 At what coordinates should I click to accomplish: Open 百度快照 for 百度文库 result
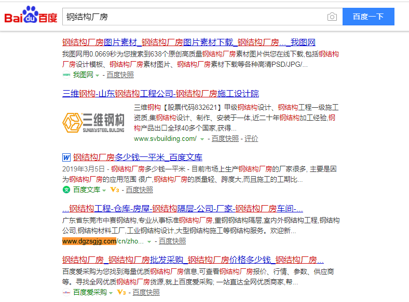(139, 190)
